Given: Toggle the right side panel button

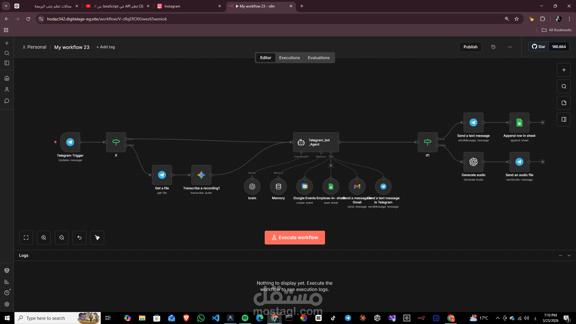Looking at the screenshot, I should pos(564,119).
